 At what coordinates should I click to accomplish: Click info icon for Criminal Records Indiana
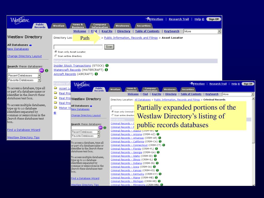click(x=157, y=163)
